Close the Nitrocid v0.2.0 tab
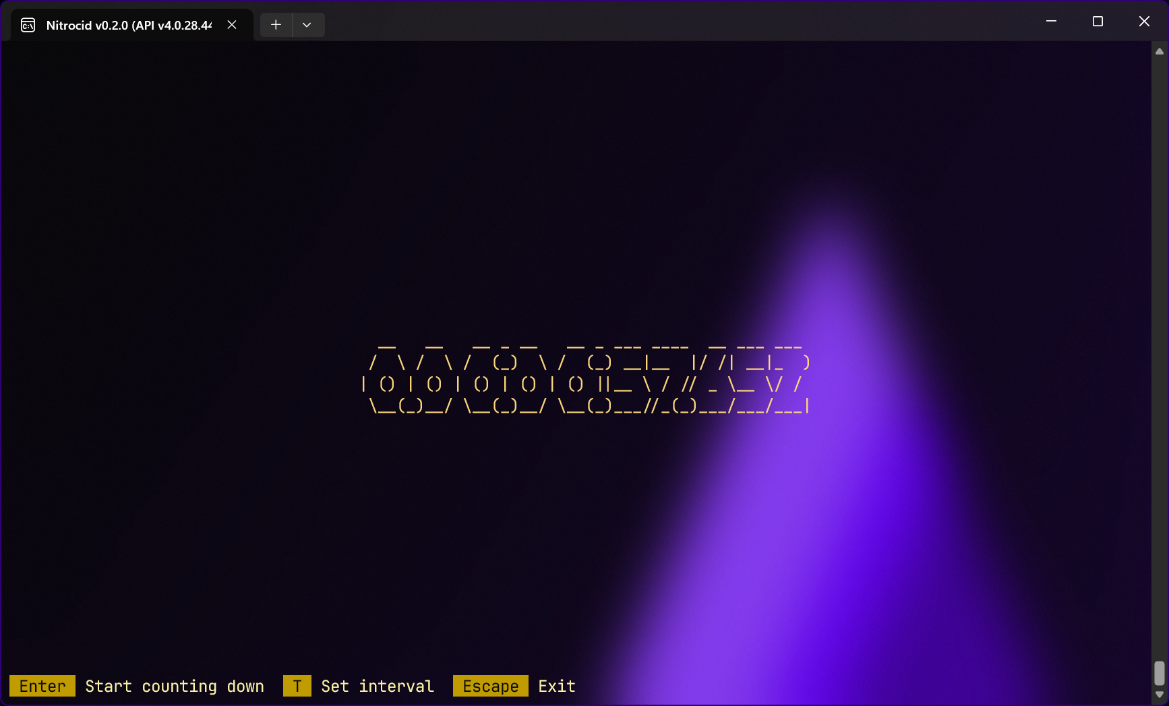Image resolution: width=1169 pixels, height=706 pixels. click(x=232, y=25)
